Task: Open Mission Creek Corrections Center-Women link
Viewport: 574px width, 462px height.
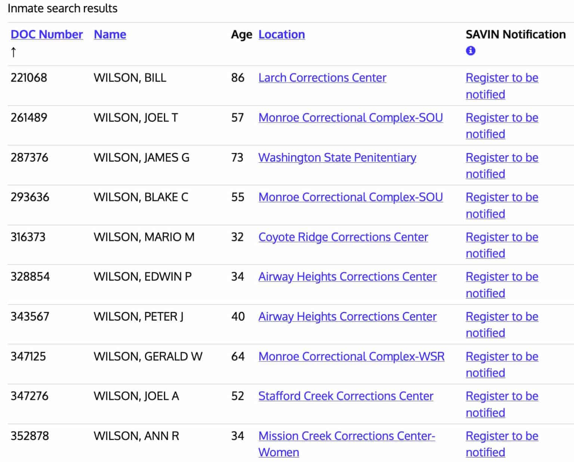Action: click(346, 436)
